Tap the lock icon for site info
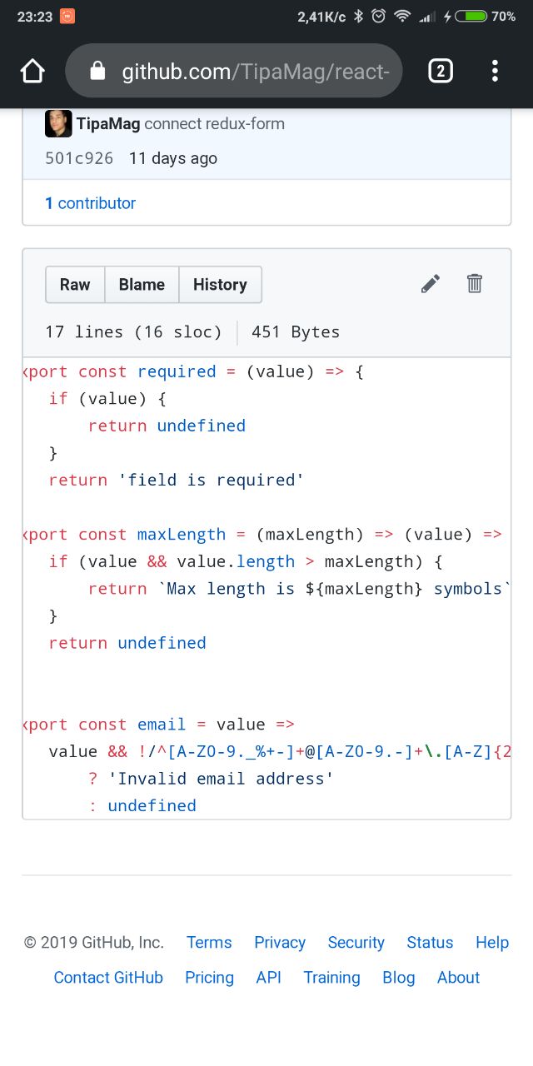 97,72
